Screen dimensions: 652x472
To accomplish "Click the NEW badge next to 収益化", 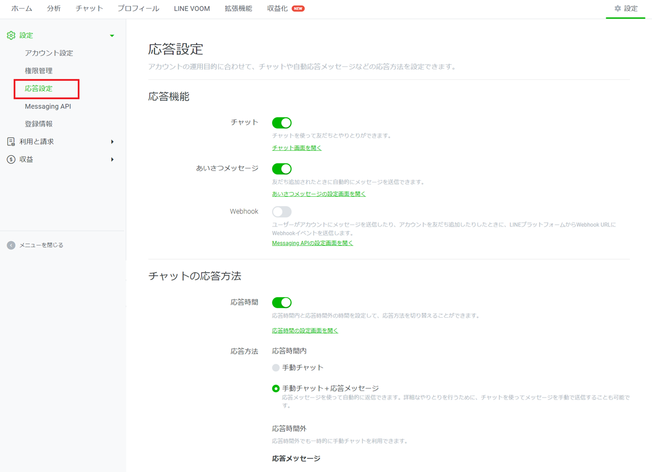I will click(298, 9).
